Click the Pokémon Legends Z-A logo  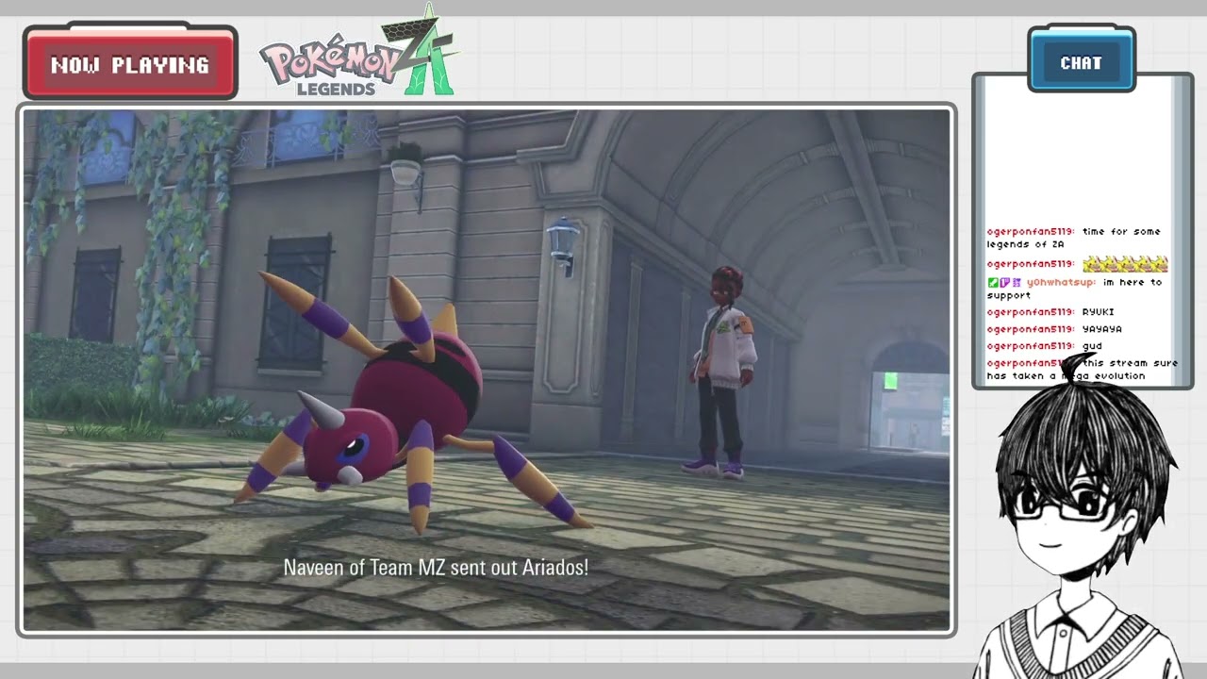[x=359, y=53]
